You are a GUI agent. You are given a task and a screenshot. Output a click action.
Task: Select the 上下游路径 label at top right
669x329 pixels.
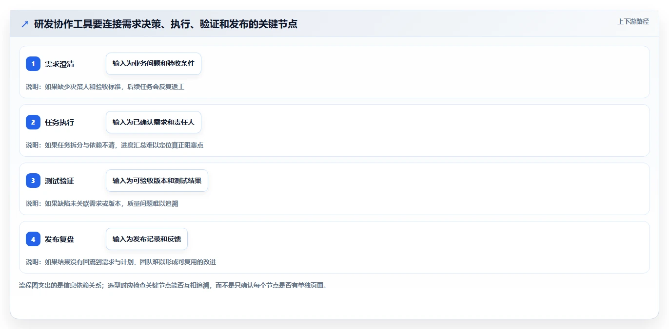(x=633, y=21)
